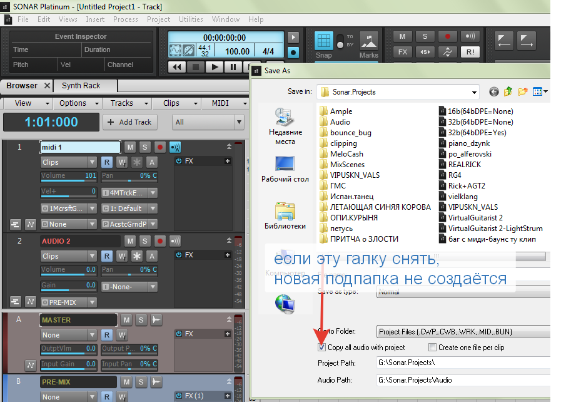Open Недавние места in the places bar
The height and width of the screenshot is (402, 576).
pyautogui.click(x=285, y=127)
